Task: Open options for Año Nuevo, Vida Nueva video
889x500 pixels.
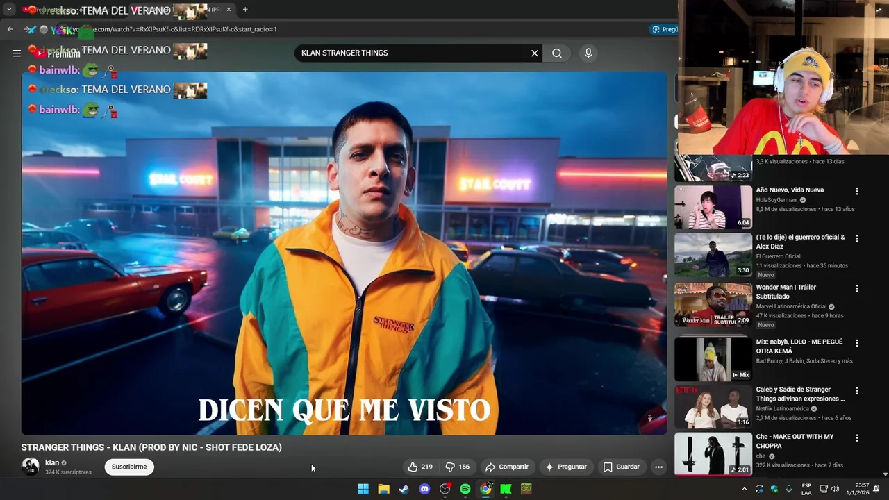Action: 856,191
